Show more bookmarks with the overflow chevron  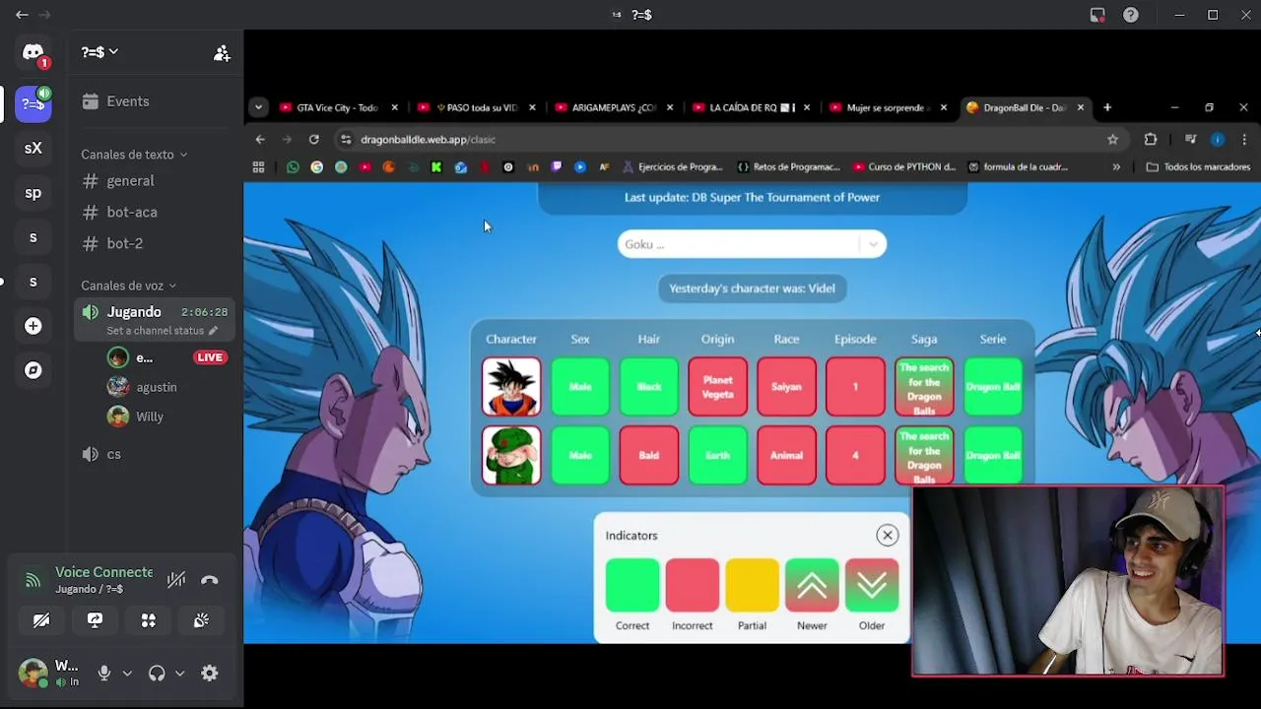pos(1116,167)
